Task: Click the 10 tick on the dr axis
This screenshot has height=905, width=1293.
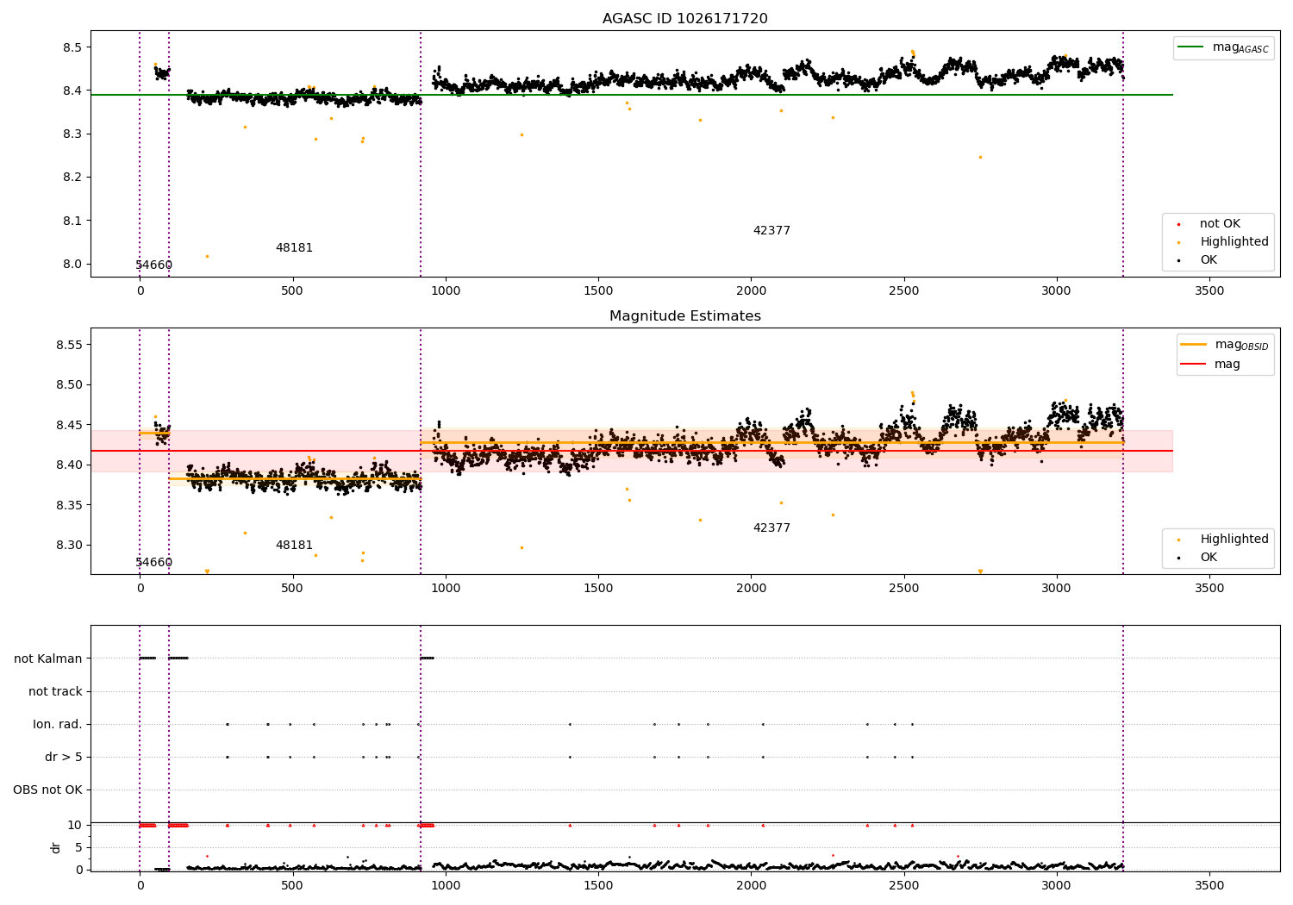Action: [75, 825]
